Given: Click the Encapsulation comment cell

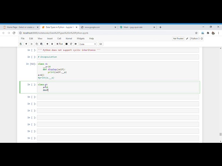Looking at the screenshot, I should (x=118, y=57).
